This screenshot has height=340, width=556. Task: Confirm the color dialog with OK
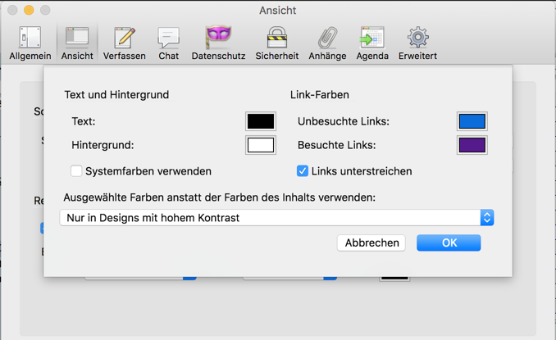449,243
